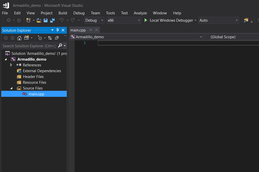This screenshot has height=172, width=259.
Task: Open the Auto combo box in toolbar
Action: (x=218, y=20)
